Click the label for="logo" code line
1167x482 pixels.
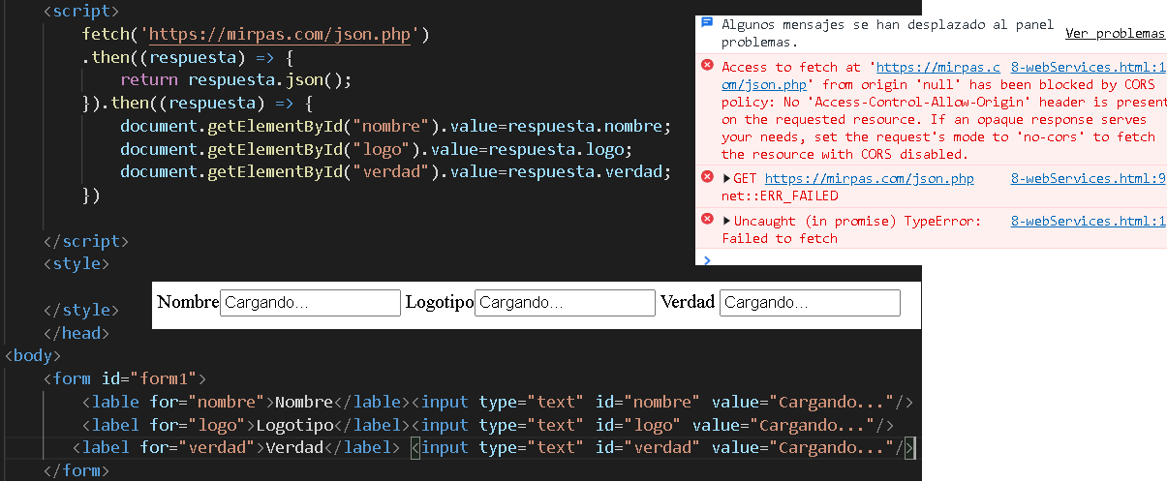[487, 425]
